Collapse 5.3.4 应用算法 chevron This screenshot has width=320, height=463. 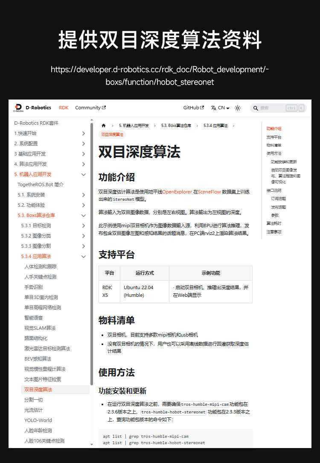point(84,257)
